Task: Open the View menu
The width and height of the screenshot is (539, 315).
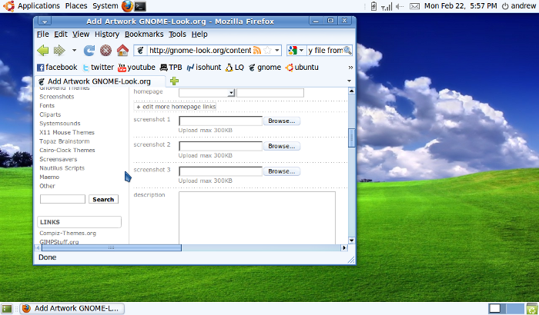Action: point(81,35)
